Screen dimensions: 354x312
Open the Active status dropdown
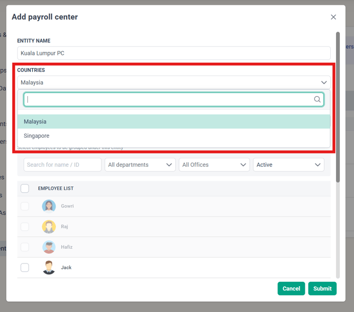pos(288,165)
